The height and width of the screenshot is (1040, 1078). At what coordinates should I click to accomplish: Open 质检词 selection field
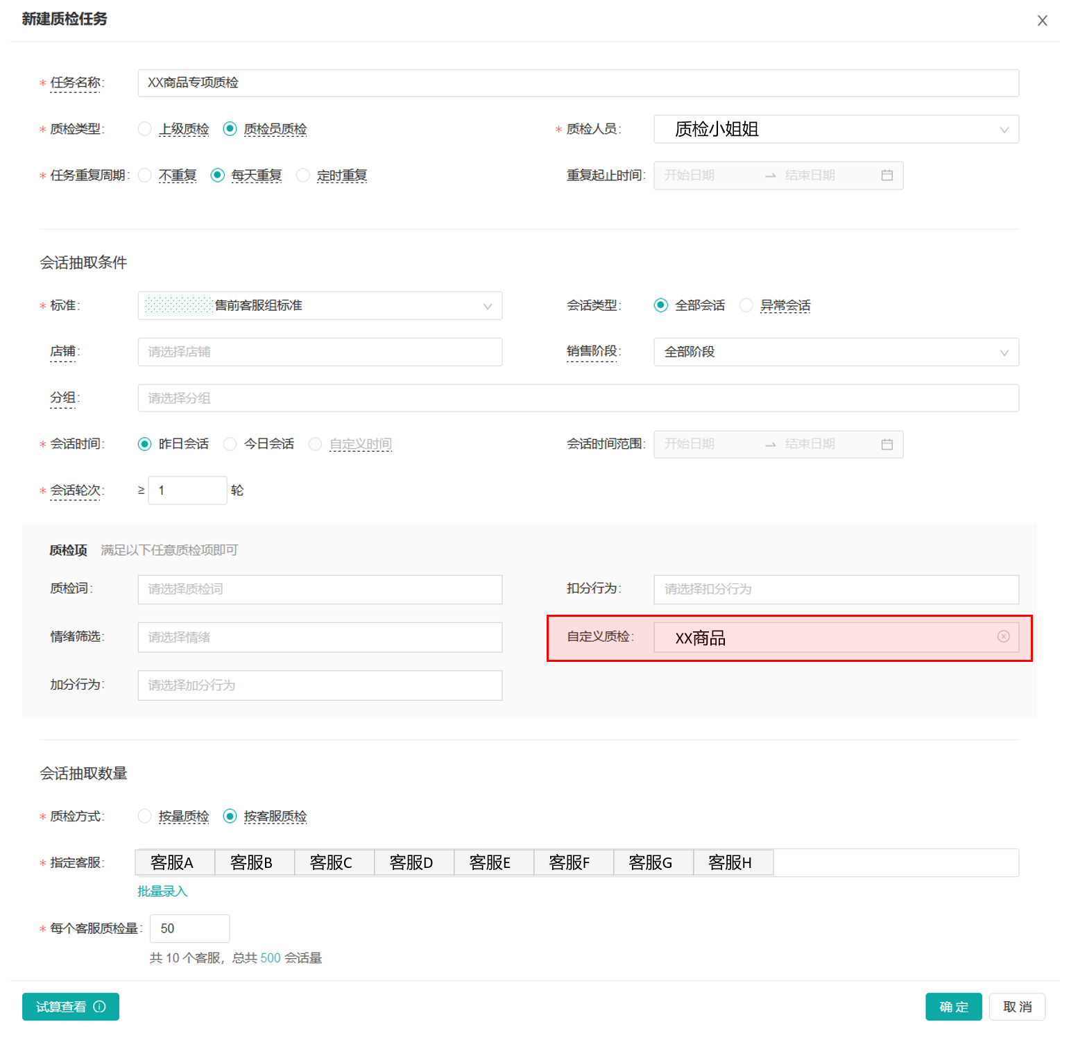pyautogui.click(x=320, y=589)
